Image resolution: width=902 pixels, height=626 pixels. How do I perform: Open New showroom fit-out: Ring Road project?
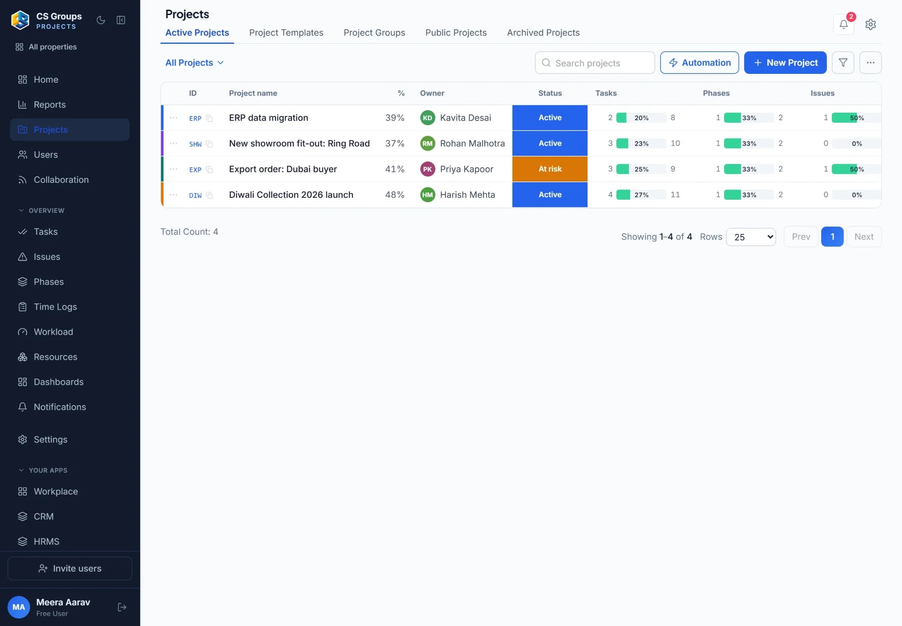click(299, 144)
